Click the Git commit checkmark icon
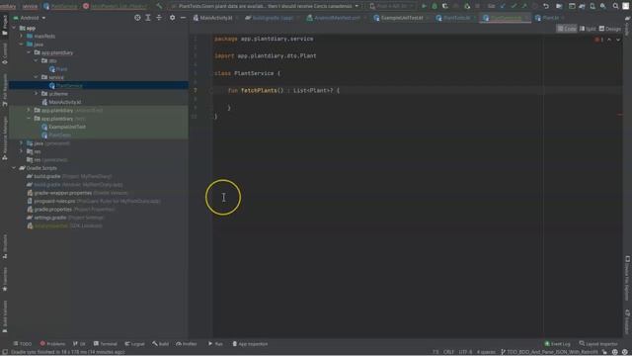The image size is (632, 356). (x=513, y=6)
